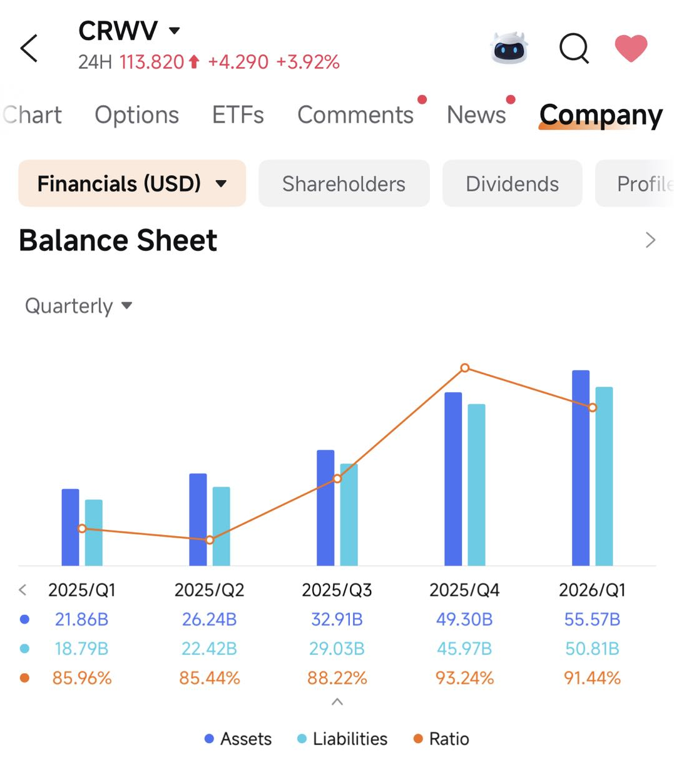Switch to the ETFs tab
This screenshot has width=674, height=762.
(x=238, y=115)
